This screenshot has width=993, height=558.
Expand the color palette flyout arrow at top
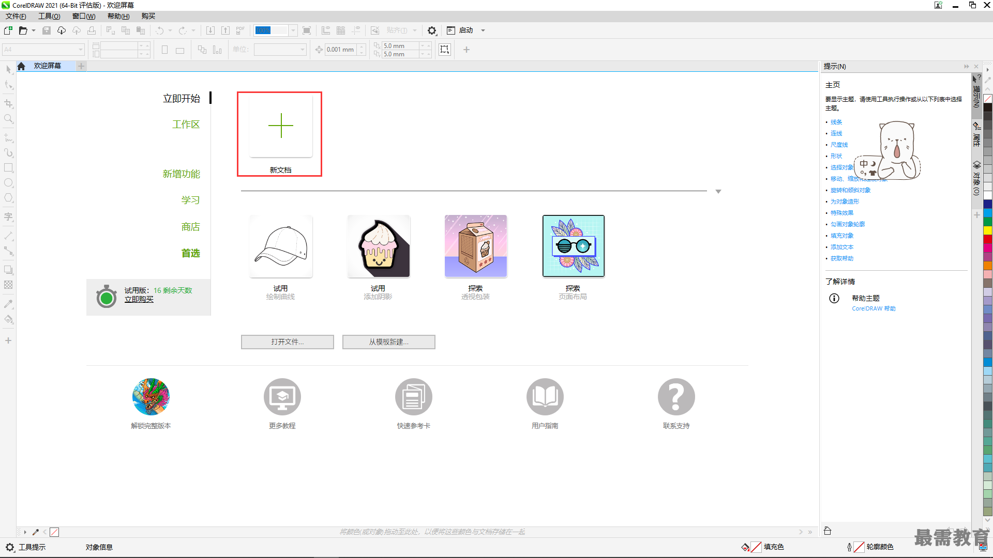[988, 69]
